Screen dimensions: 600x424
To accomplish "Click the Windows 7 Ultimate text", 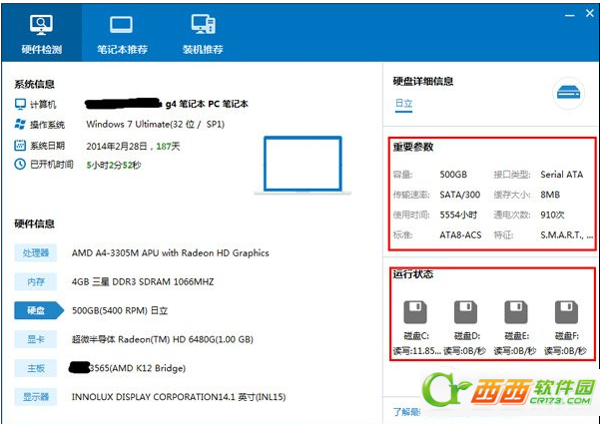I will click(x=156, y=125).
